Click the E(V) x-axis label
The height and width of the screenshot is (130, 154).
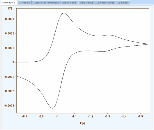(83, 123)
